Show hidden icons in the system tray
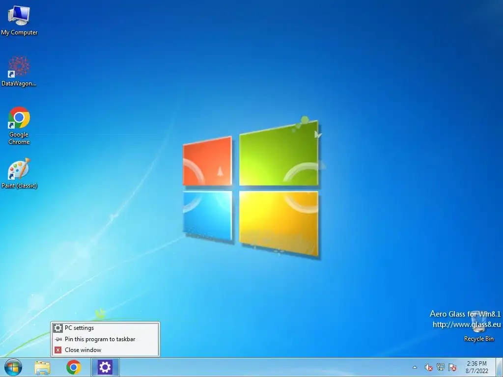 click(x=415, y=367)
